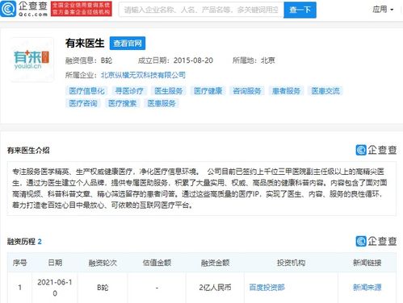Screen dimensions: 403x303
Task: Select the 医疗搜索 tag
Action: click(122, 103)
